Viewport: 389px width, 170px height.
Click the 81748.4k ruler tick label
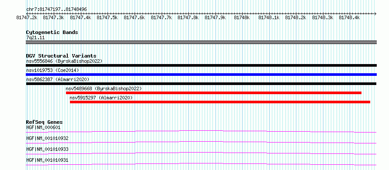[350, 17]
